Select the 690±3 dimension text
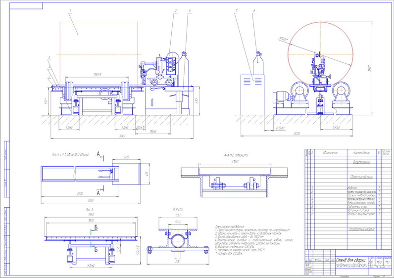Viewport: 394px width, 278px height. [336, 128]
